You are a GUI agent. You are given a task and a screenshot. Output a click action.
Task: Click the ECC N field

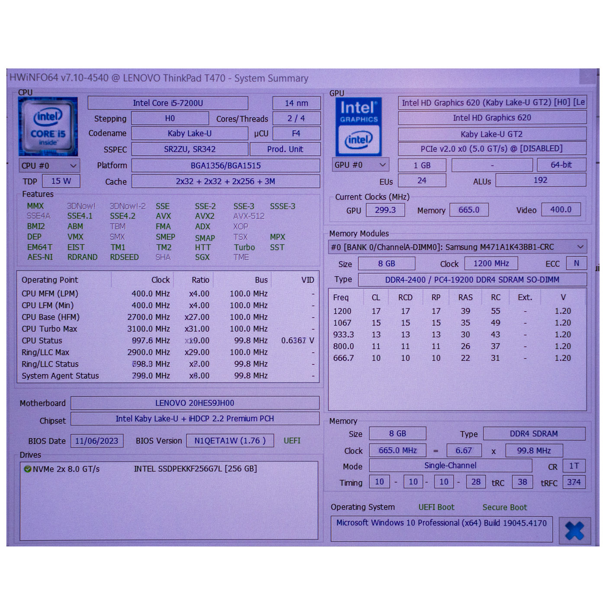[576, 263]
